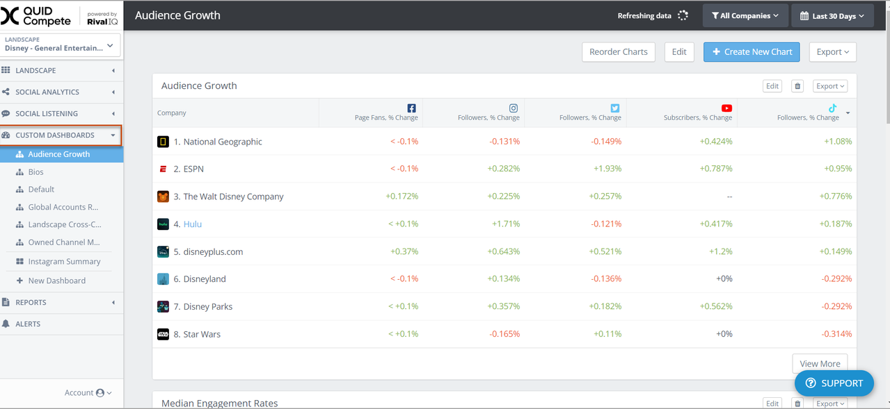Click the Facebook column icon
The width and height of the screenshot is (890, 409).
(411, 108)
